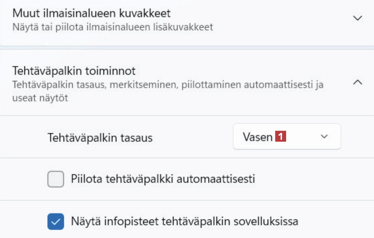Click the Muut ilmaisinalueen kuvakkeet heading

coord(91,13)
